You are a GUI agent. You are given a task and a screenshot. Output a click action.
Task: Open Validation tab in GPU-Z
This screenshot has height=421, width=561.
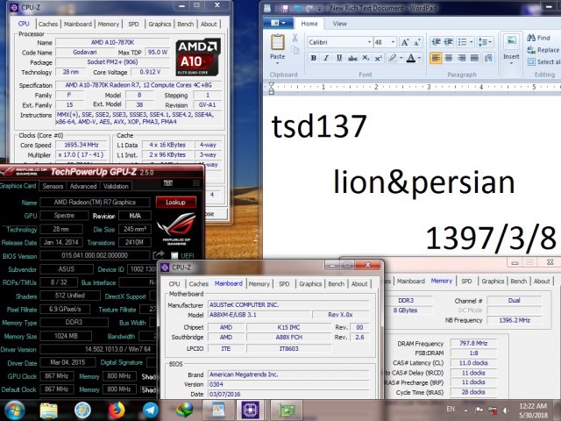(116, 186)
